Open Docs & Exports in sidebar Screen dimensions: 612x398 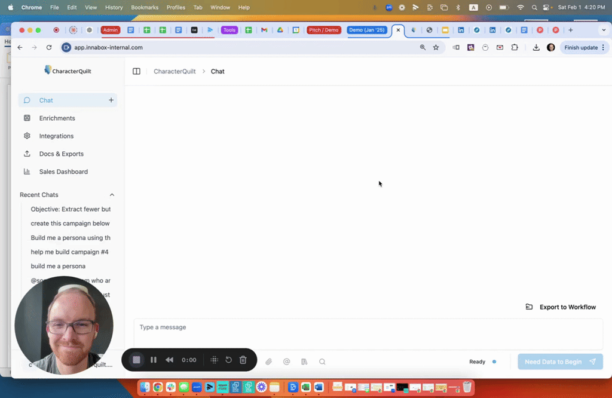click(62, 154)
